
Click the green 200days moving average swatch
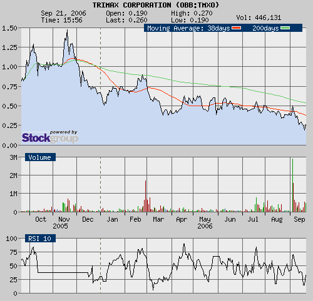coord(285,28)
